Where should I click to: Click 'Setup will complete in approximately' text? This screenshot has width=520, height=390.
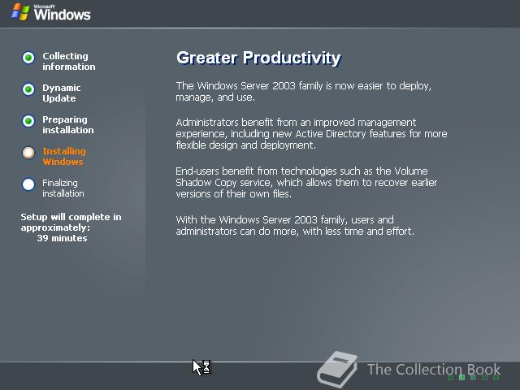[71, 222]
